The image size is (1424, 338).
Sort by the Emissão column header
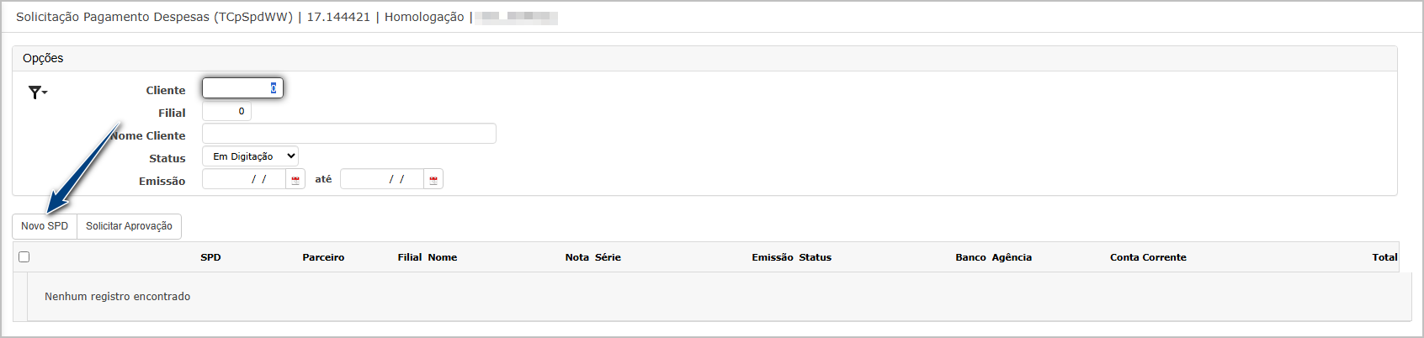click(772, 257)
